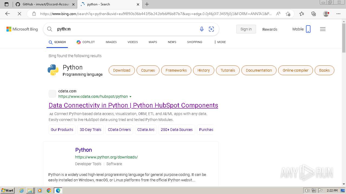Open Bing hamburger settings menu
346x194 pixels.
(x=323, y=29)
